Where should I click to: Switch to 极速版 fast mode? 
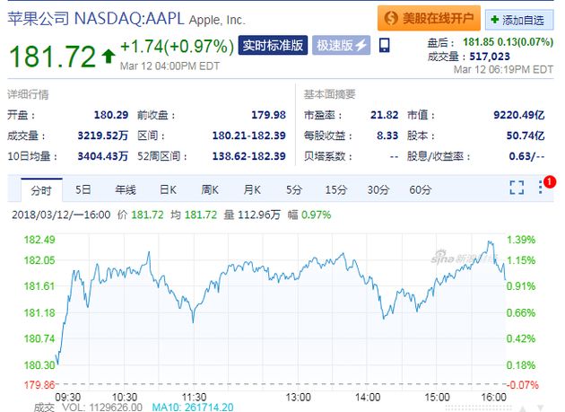(x=341, y=46)
